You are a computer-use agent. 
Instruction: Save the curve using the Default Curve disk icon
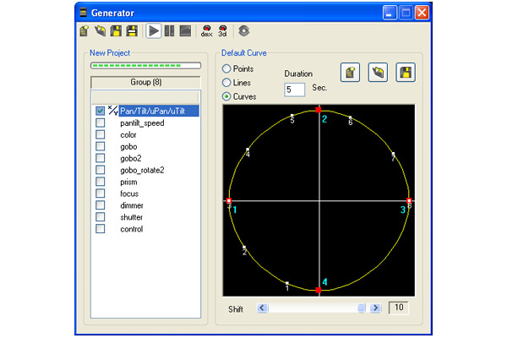pyautogui.click(x=405, y=74)
